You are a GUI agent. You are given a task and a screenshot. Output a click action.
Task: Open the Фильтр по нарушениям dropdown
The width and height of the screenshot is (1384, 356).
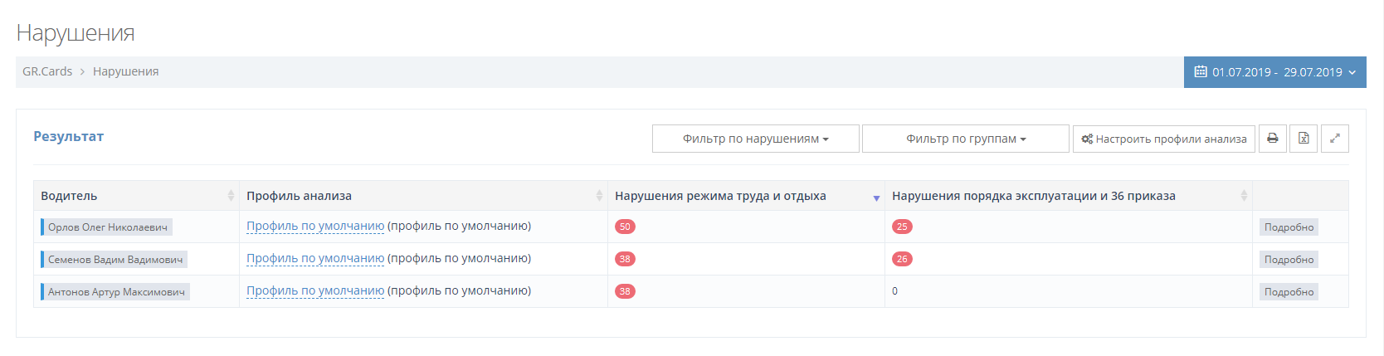(755, 139)
